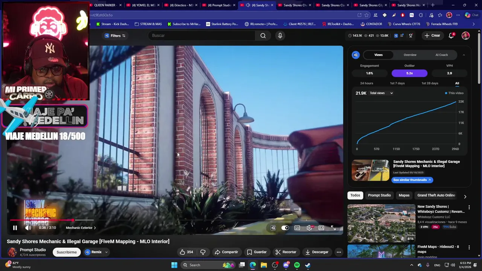Open the Total views dropdown
This screenshot has width=482, height=271.
tap(381, 93)
